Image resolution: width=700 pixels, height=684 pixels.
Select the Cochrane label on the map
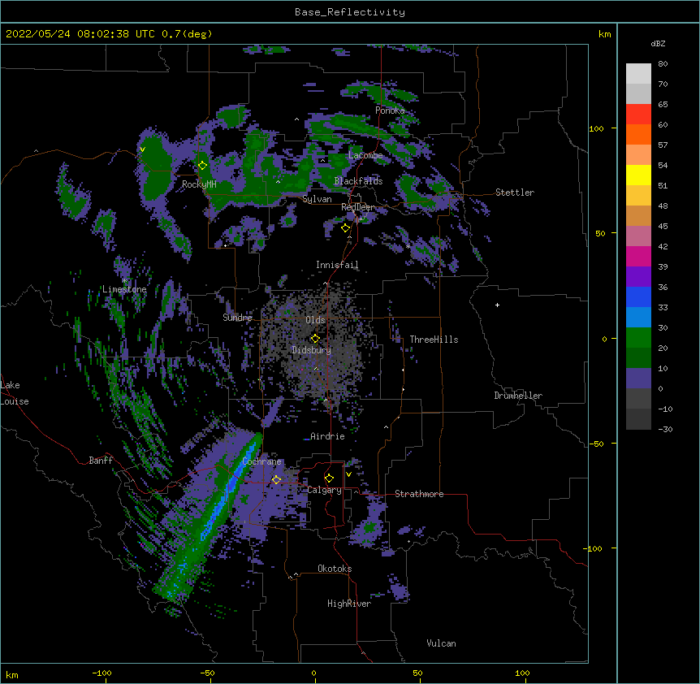coord(261,461)
